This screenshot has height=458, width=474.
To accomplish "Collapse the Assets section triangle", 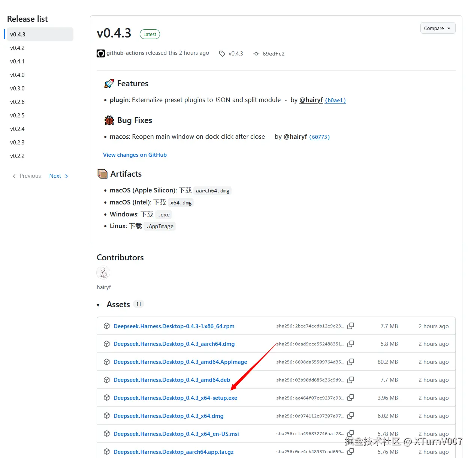I will point(98,305).
